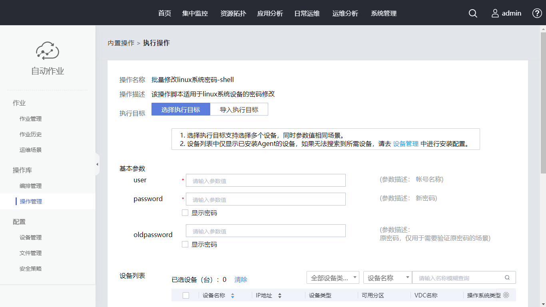
Task: Switch to the 导入执行目标 tab
Action: point(239,110)
